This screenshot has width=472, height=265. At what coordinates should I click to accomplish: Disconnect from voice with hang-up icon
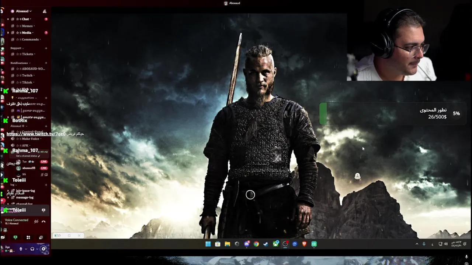[x=44, y=222]
